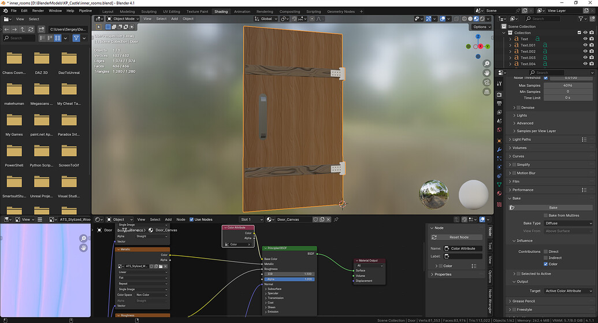Open the Modifiers wrench tab icon
The height and width of the screenshot is (323, 598).
click(499, 150)
